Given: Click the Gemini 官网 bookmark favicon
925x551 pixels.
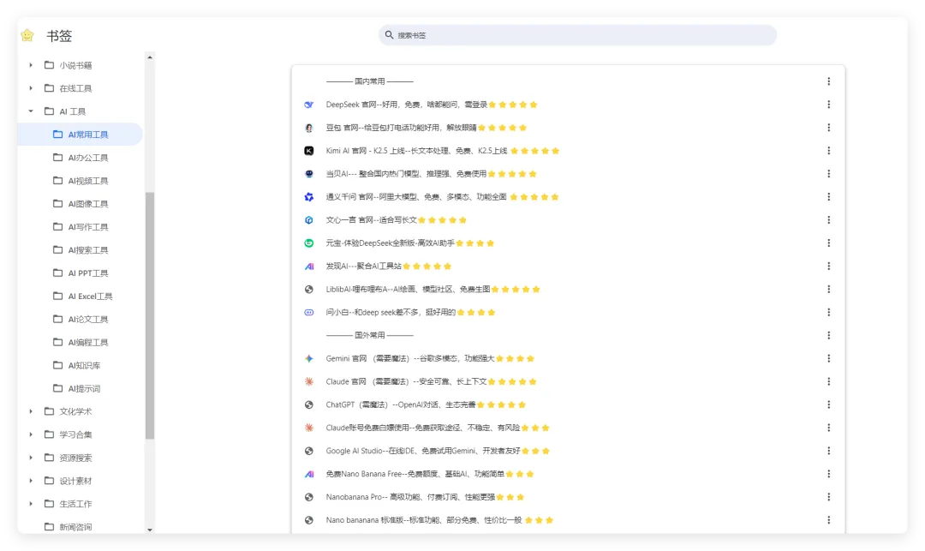Looking at the screenshot, I should tap(308, 358).
